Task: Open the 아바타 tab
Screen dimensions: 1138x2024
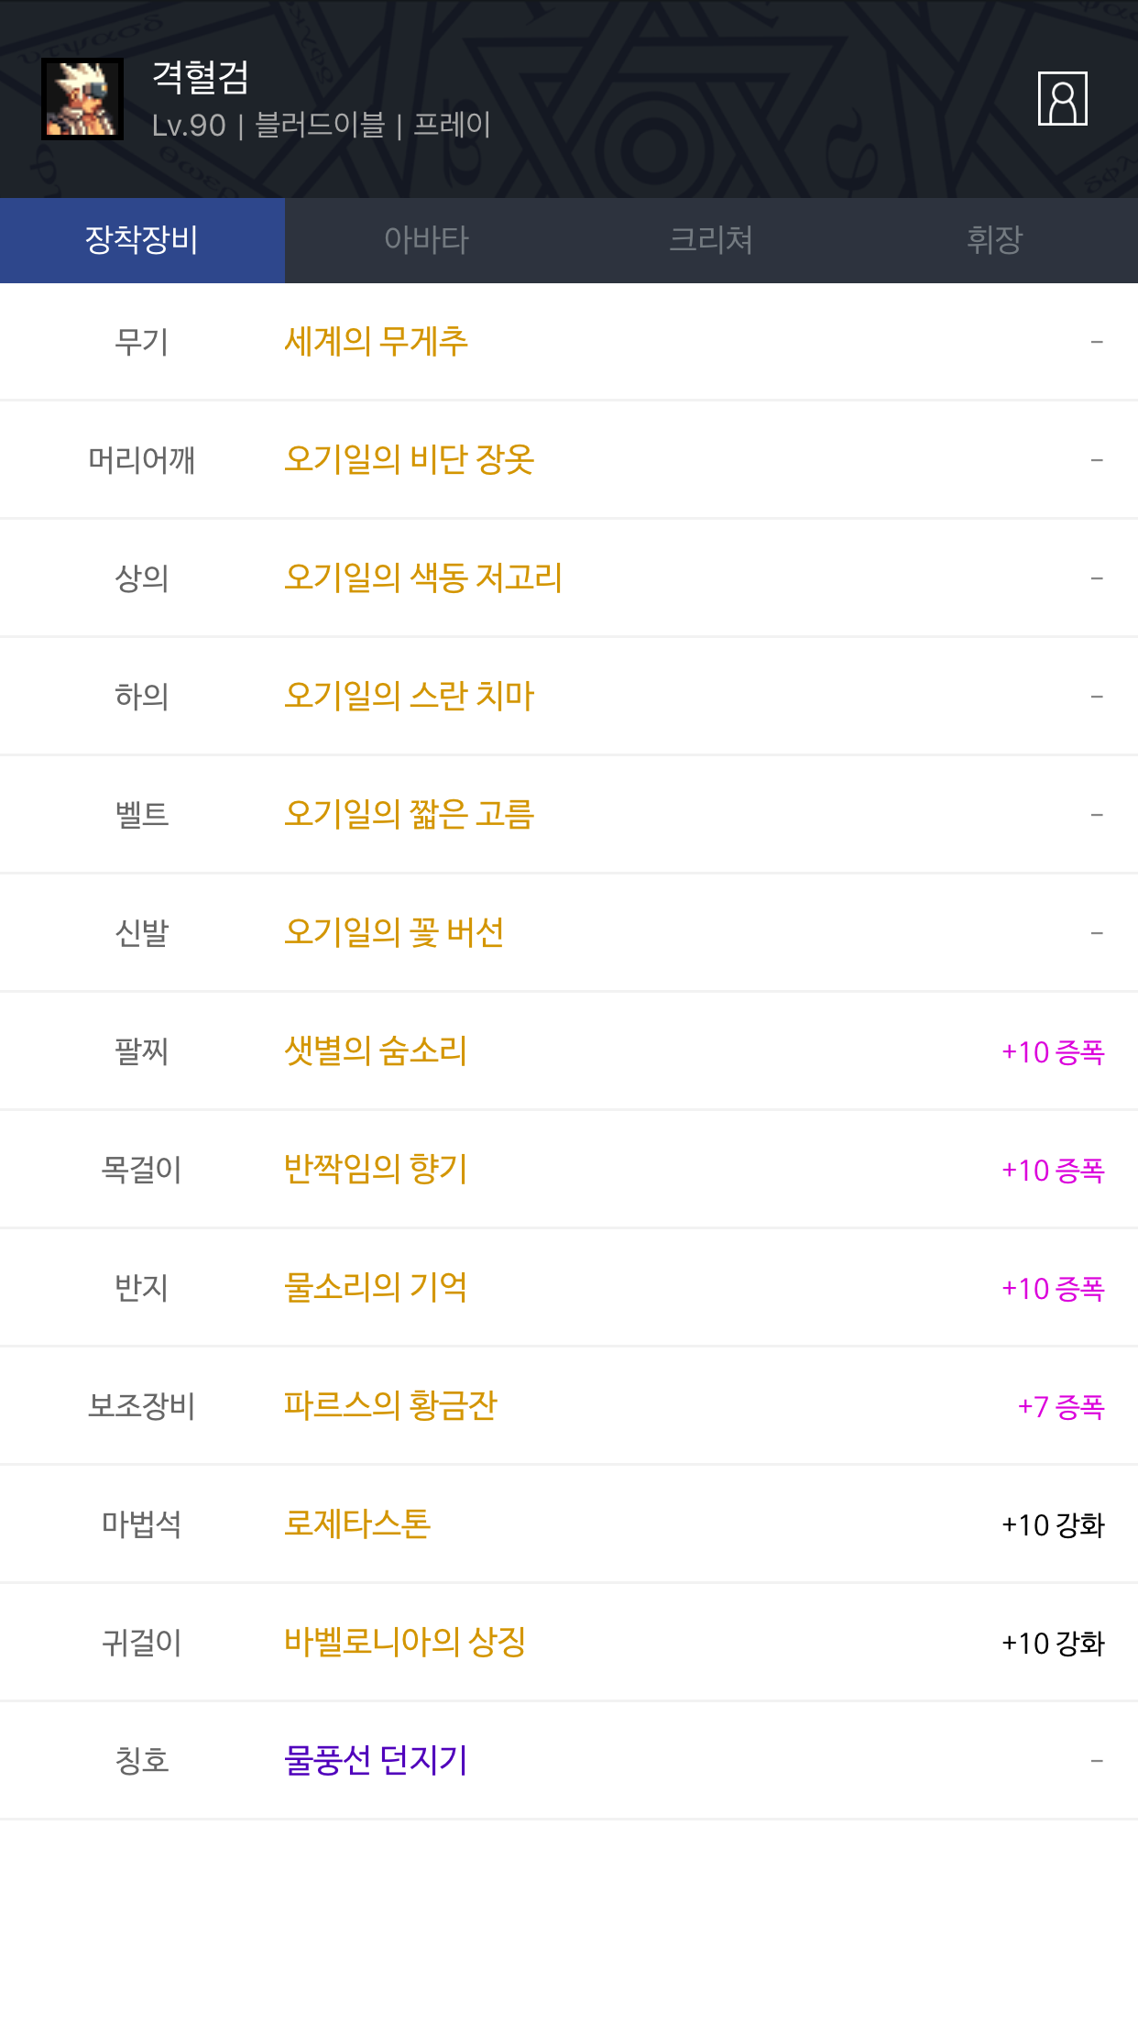Action: 426,240
